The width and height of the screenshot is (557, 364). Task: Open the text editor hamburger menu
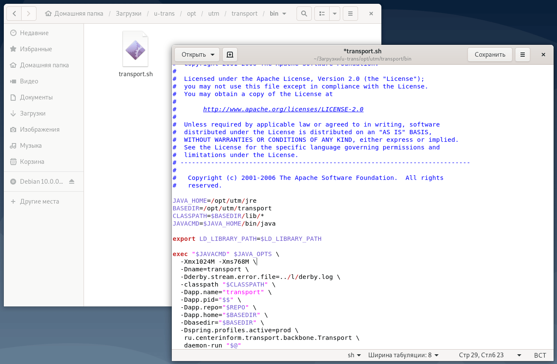523,55
